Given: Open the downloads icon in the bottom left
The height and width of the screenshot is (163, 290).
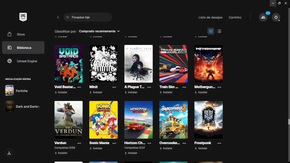Looking at the screenshot, I should click(9, 153).
